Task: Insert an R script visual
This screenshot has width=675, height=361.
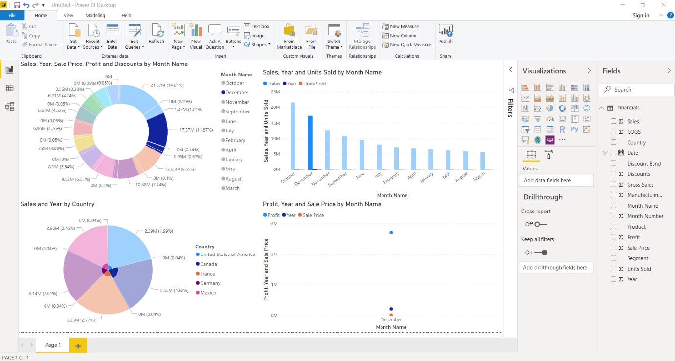Action: pos(562,129)
